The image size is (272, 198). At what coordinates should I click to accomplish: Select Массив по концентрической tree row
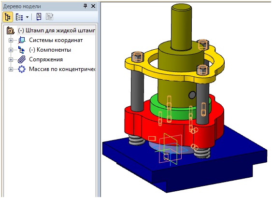coord(62,69)
